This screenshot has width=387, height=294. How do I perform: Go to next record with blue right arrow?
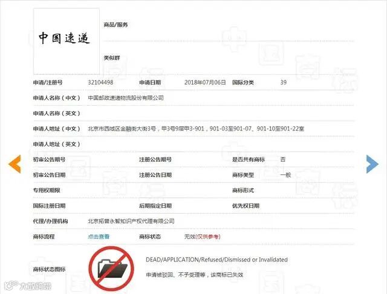tap(372, 164)
